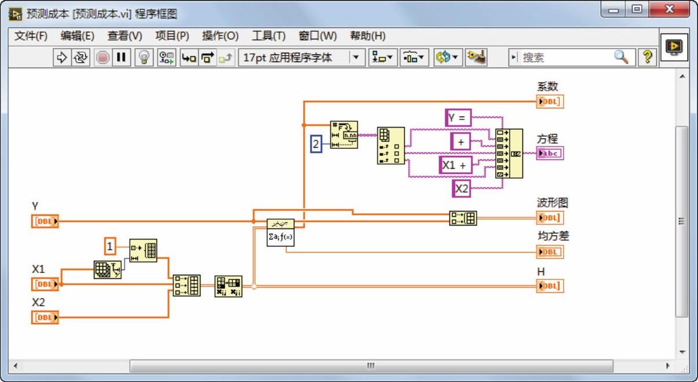698x382 pixels.
Task: Select the 波形图 indicator terminal
Action: (x=550, y=218)
